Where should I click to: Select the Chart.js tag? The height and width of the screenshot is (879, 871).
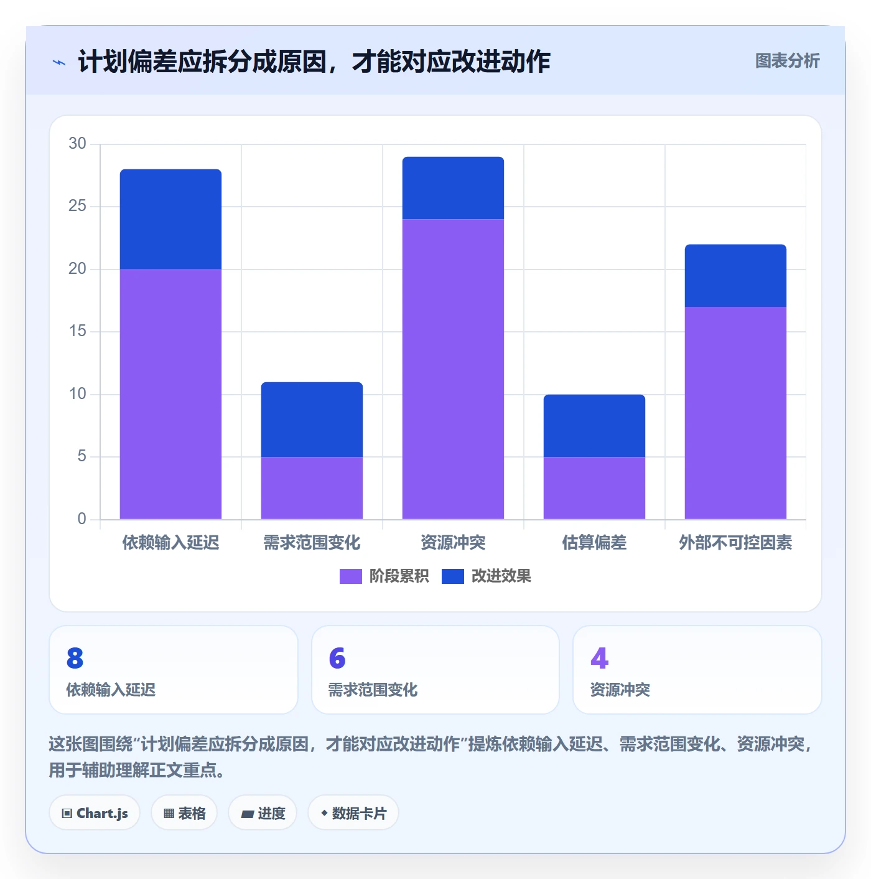95,813
